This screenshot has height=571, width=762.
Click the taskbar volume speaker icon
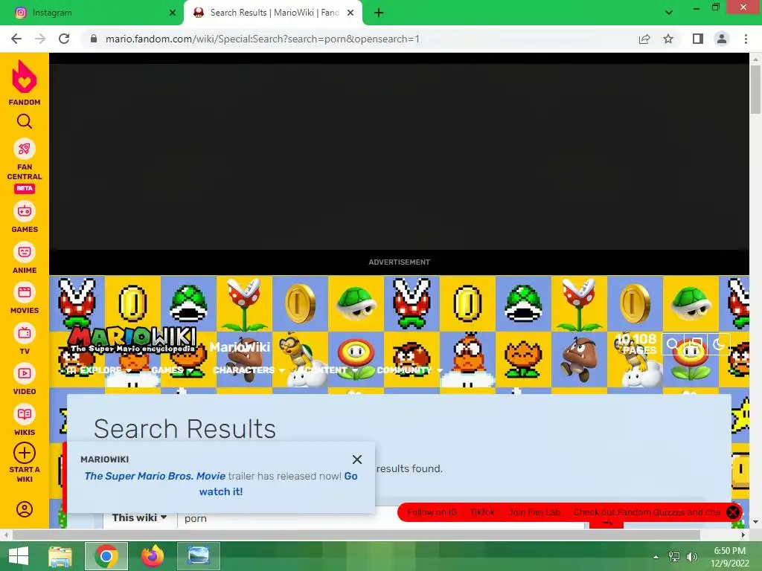[691, 556]
